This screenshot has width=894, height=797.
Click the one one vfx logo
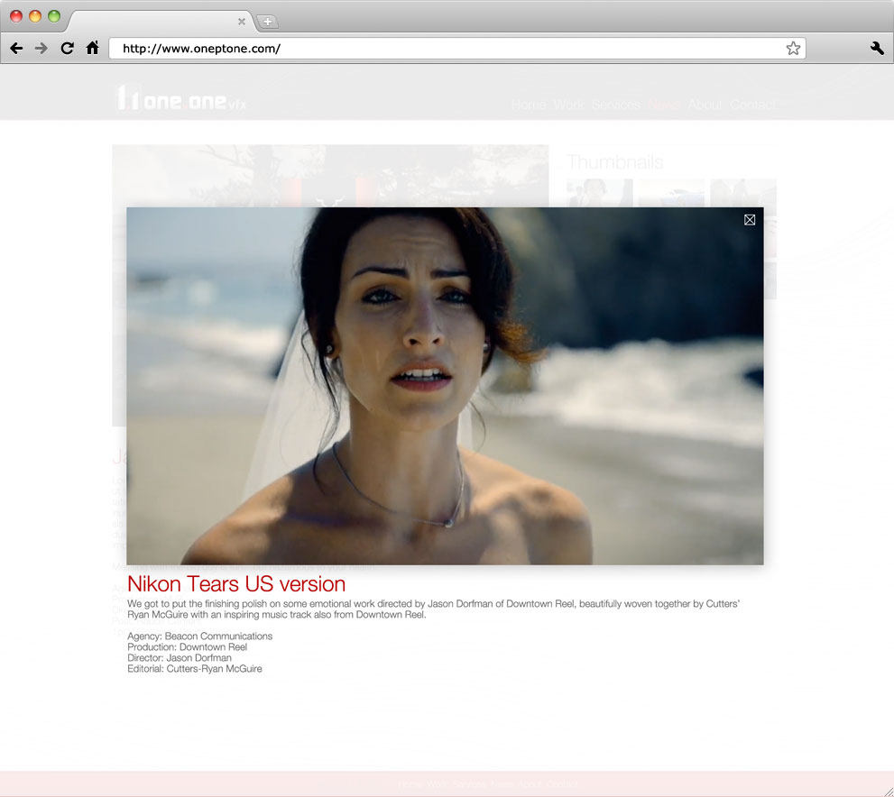coord(180,99)
